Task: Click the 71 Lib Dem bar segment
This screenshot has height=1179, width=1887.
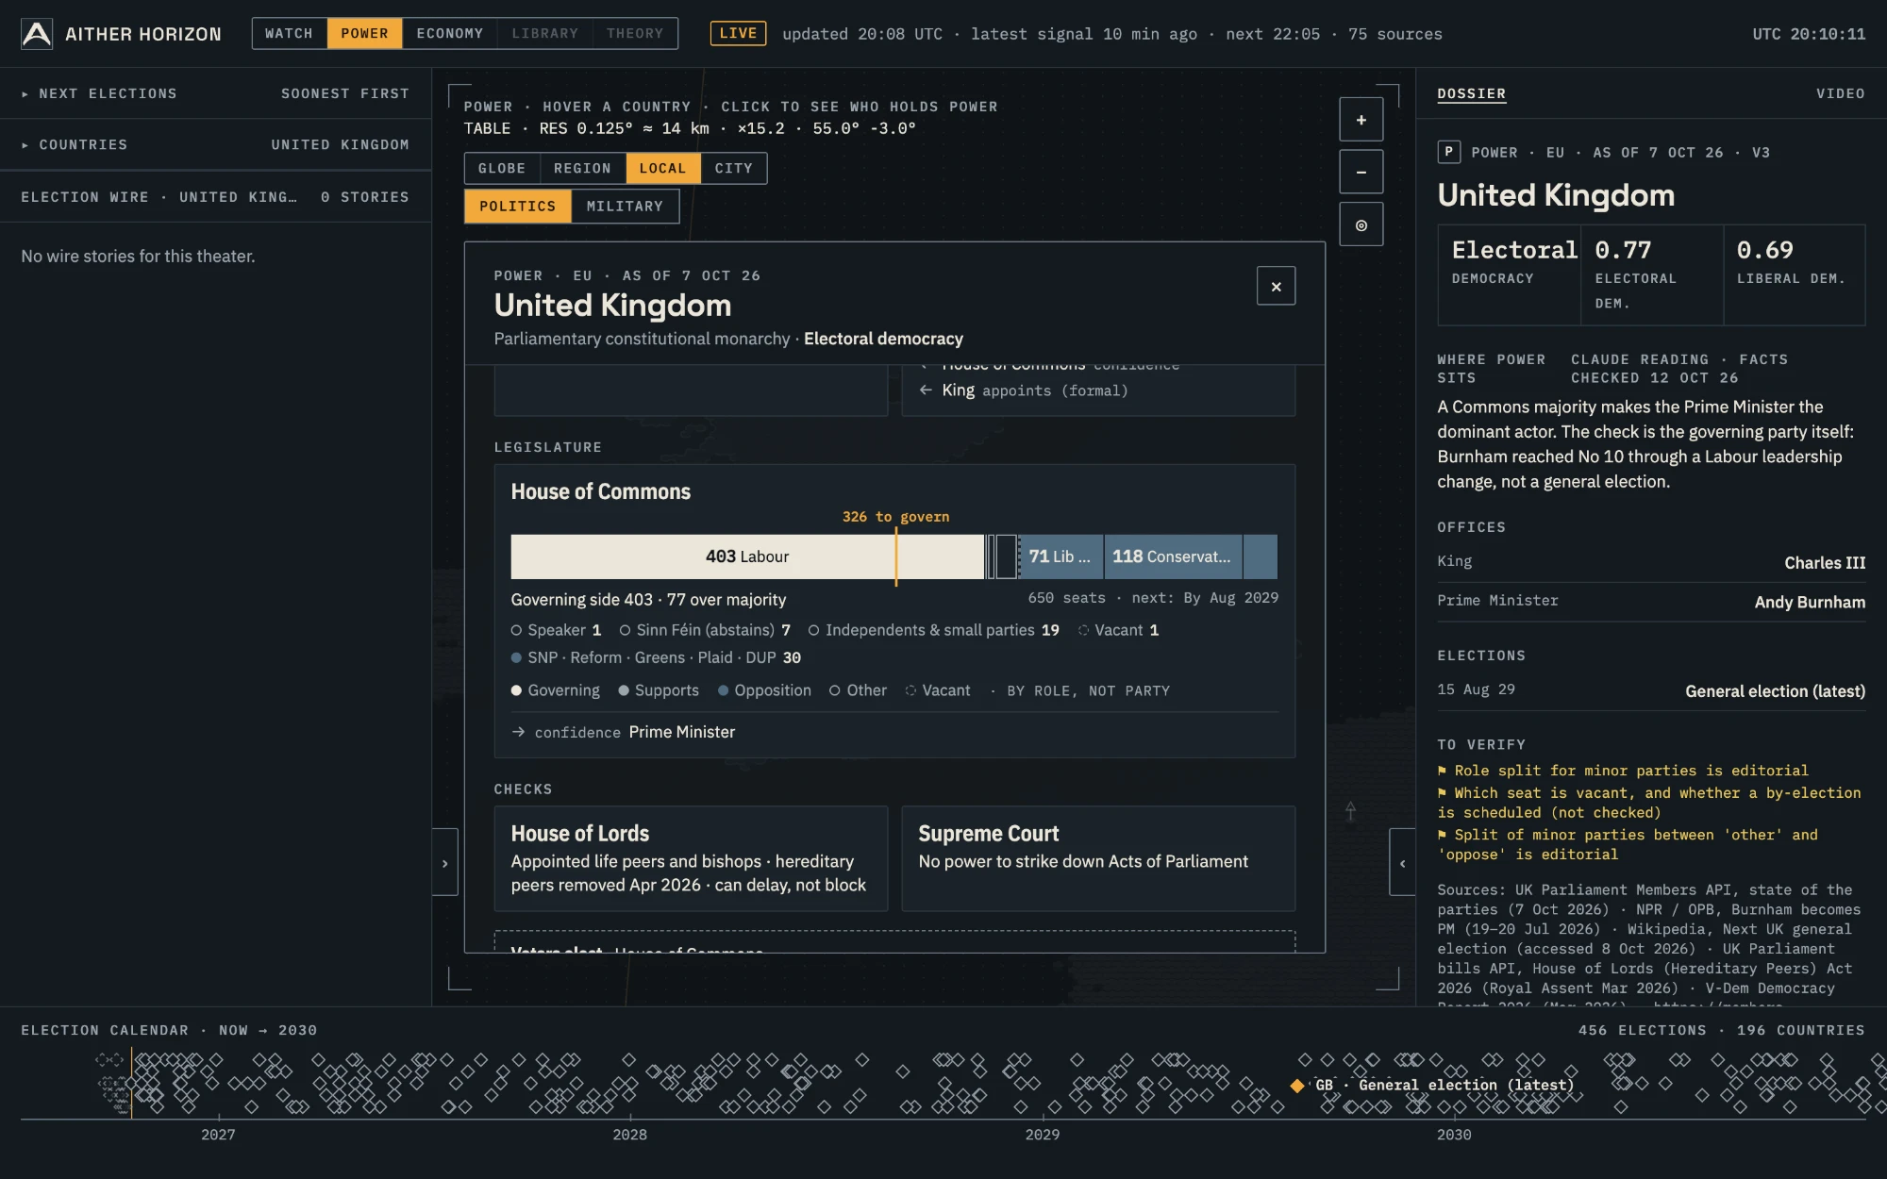Action: click(1061, 556)
